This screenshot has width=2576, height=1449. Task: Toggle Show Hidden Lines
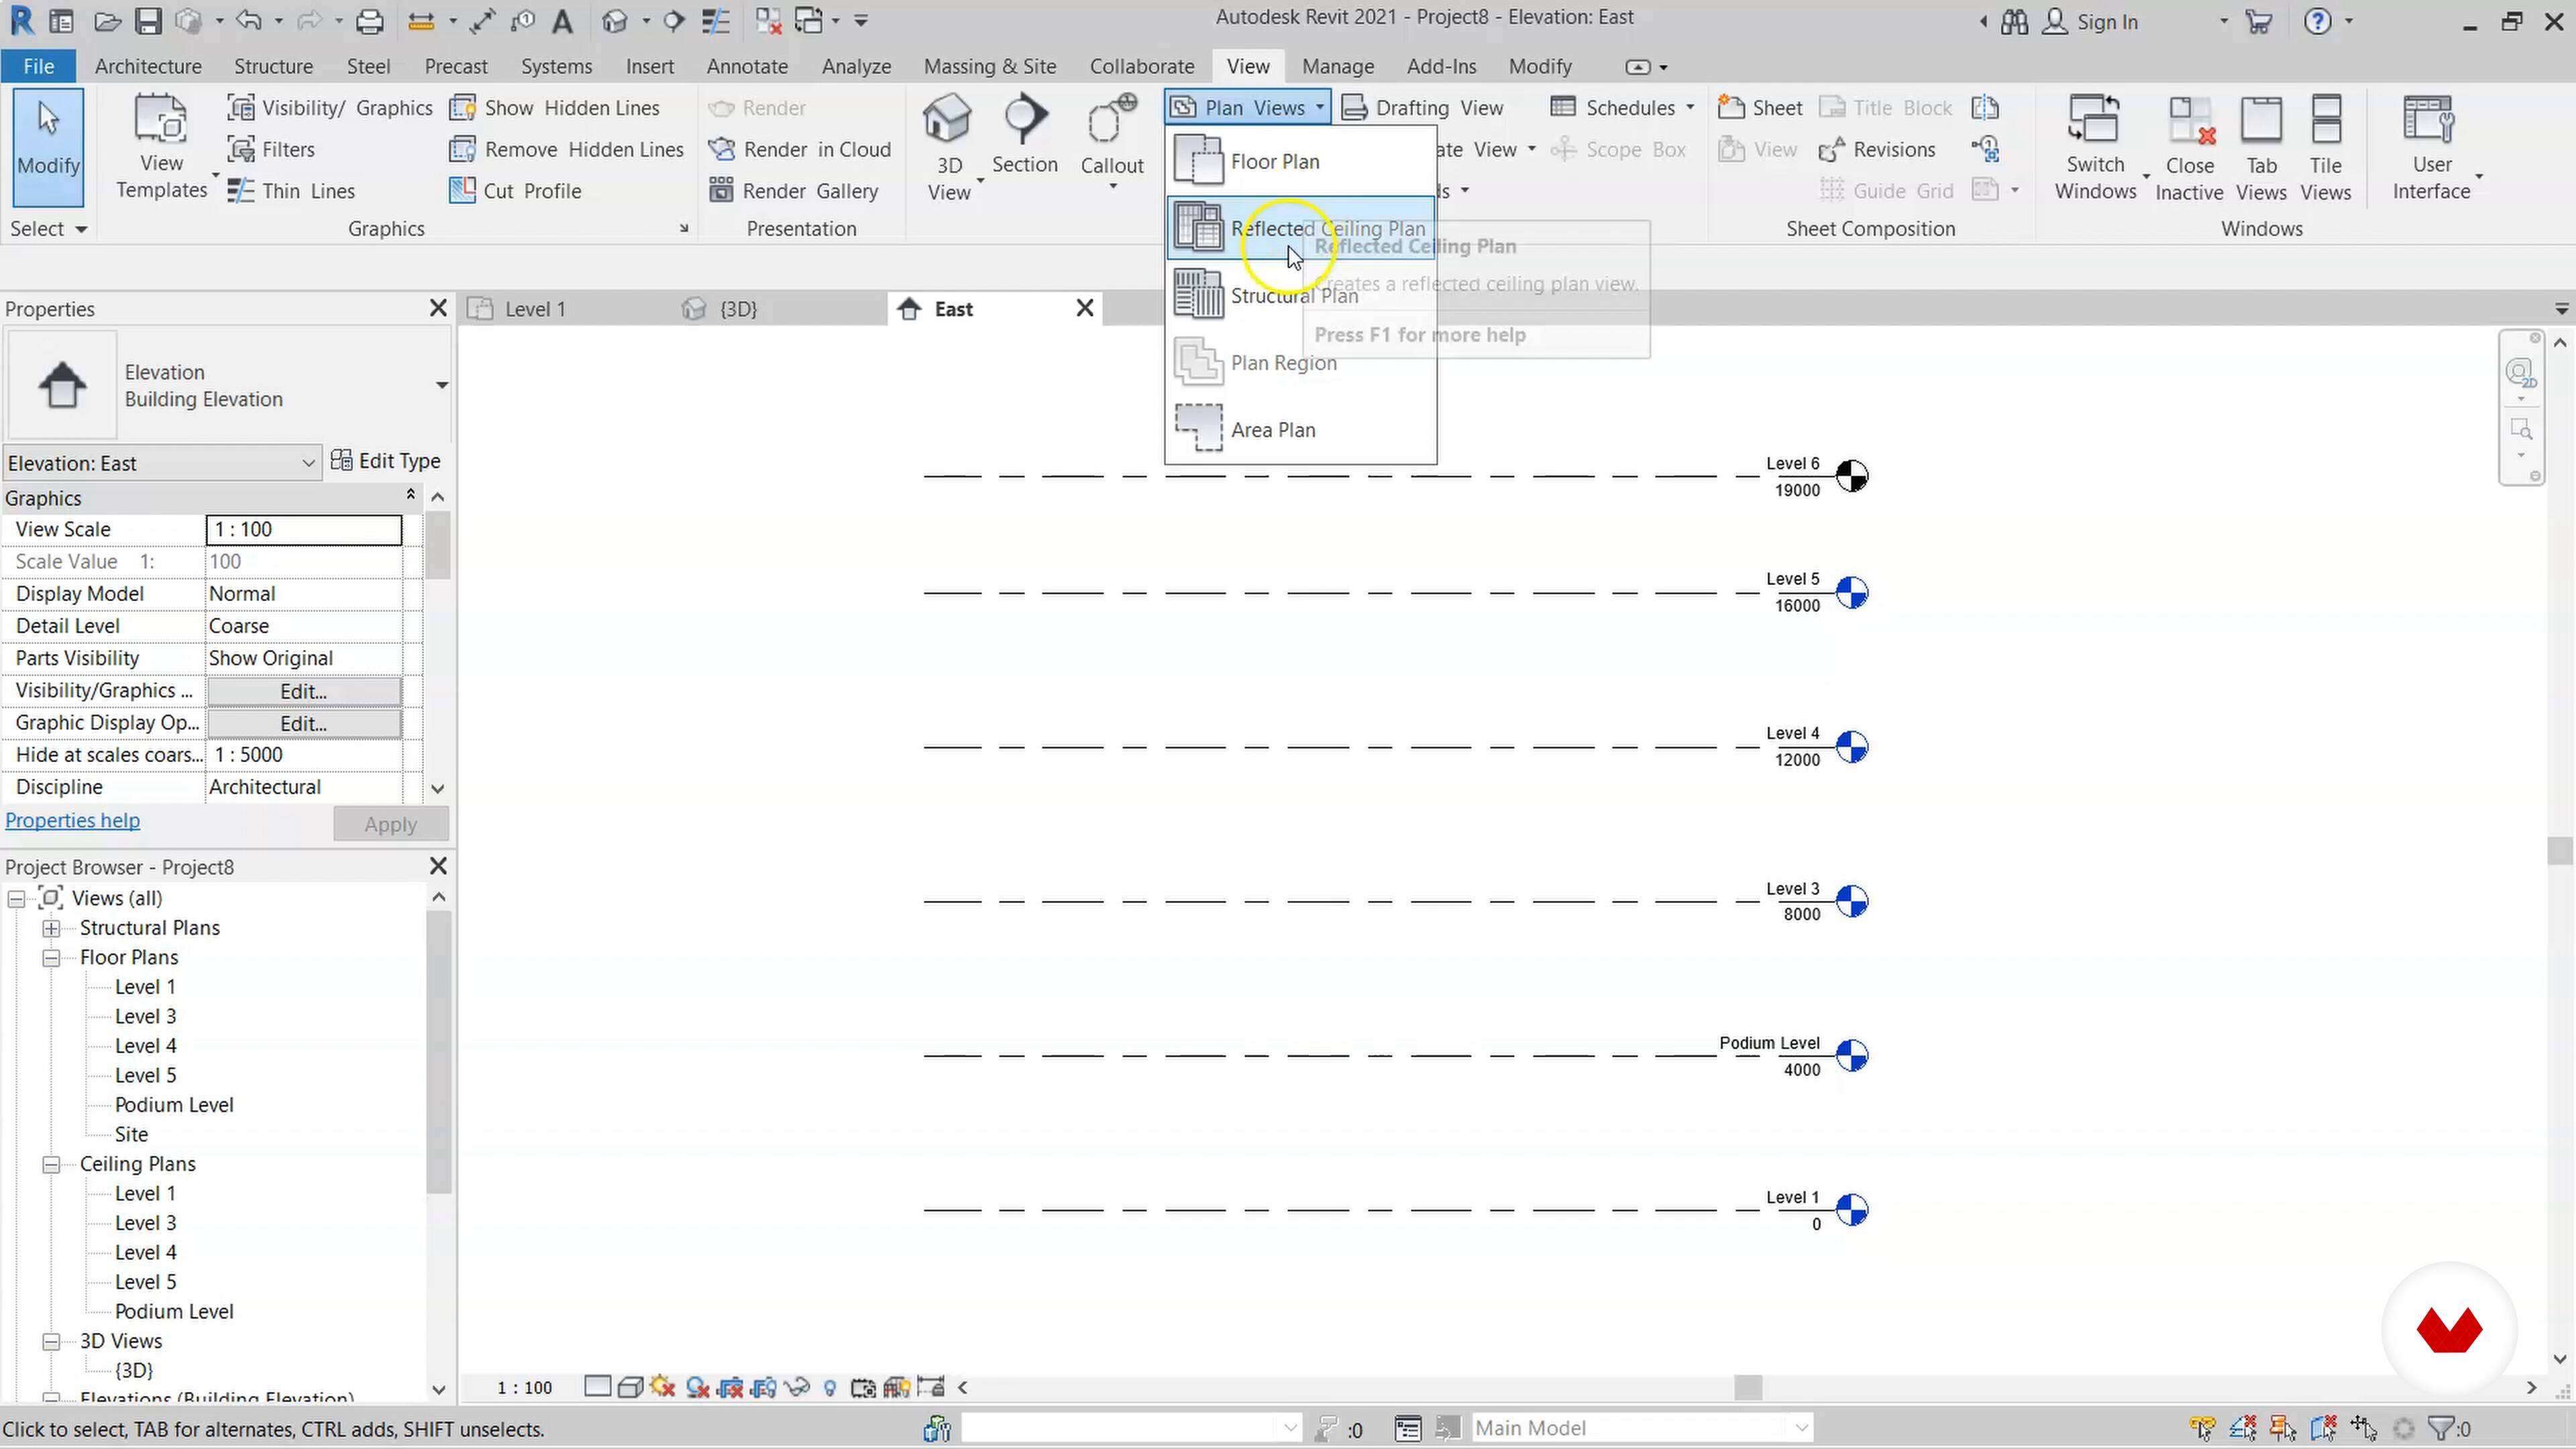(x=555, y=108)
